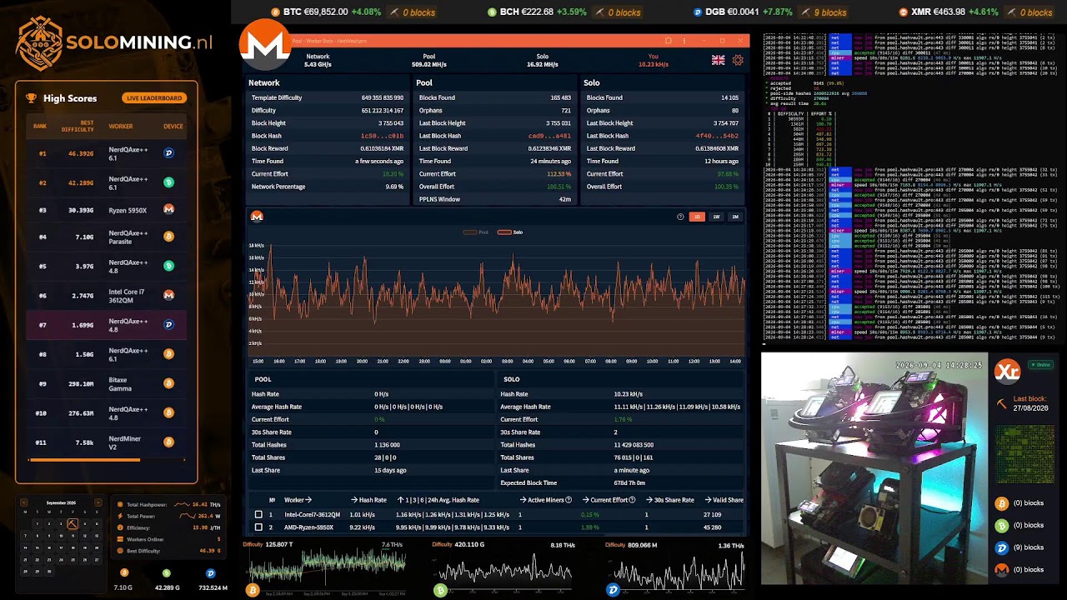Click the Solomining.nl logo
Image resolution: width=1067 pixels, height=600 pixels.
(x=115, y=42)
